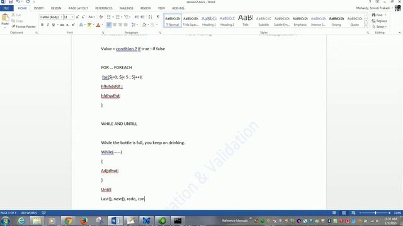Open the font name dropdown
403x226 pixels.
[62, 17]
